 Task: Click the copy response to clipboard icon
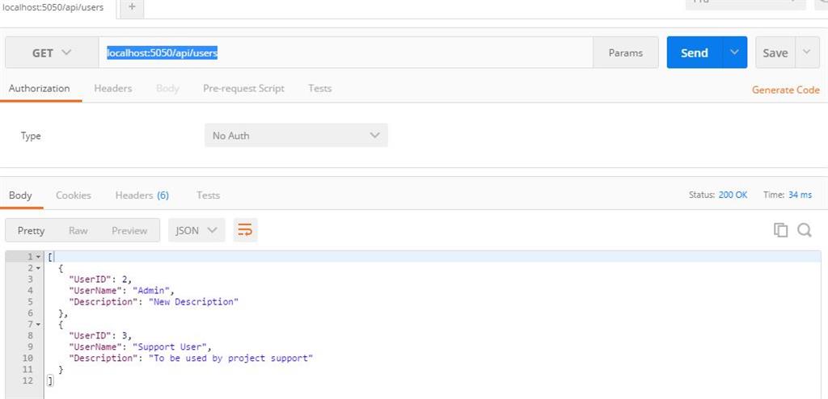780,230
